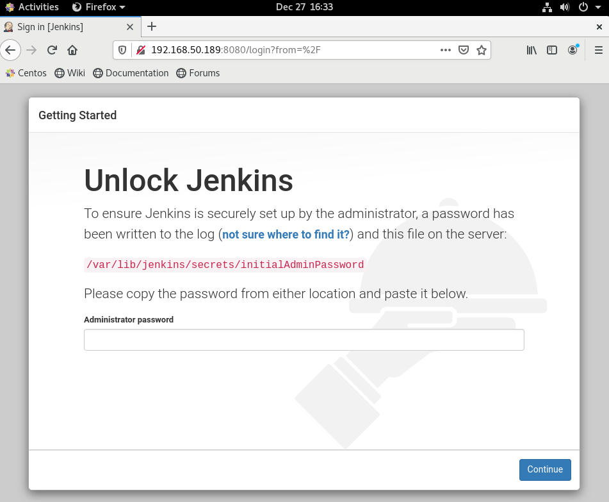The image size is (609, 502).
Task: Click the not sure where to find it link
Action: point(286,235)
